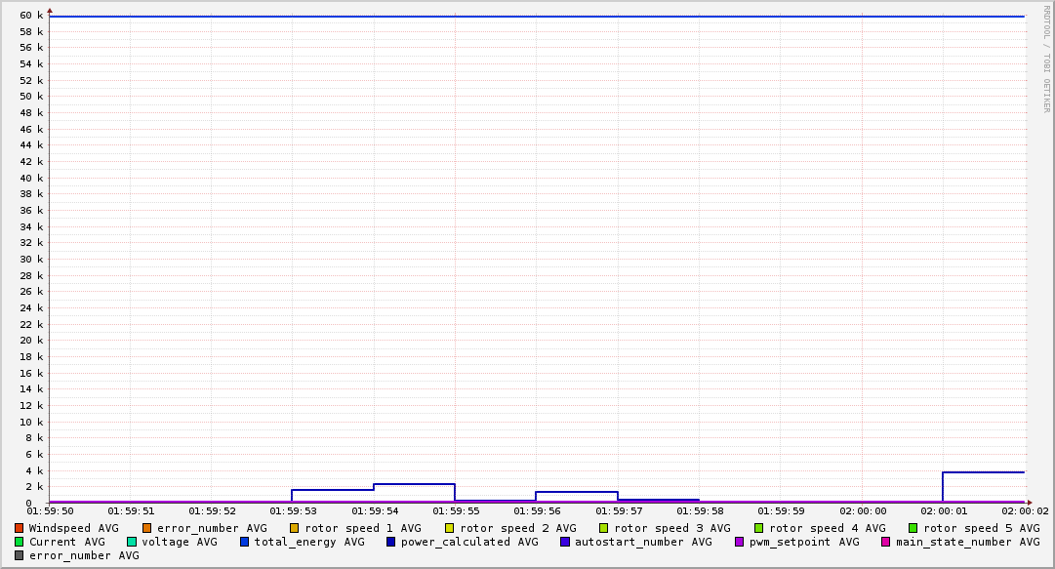Select the blue total_energy AVG swatch

click(x=245, y=542)
